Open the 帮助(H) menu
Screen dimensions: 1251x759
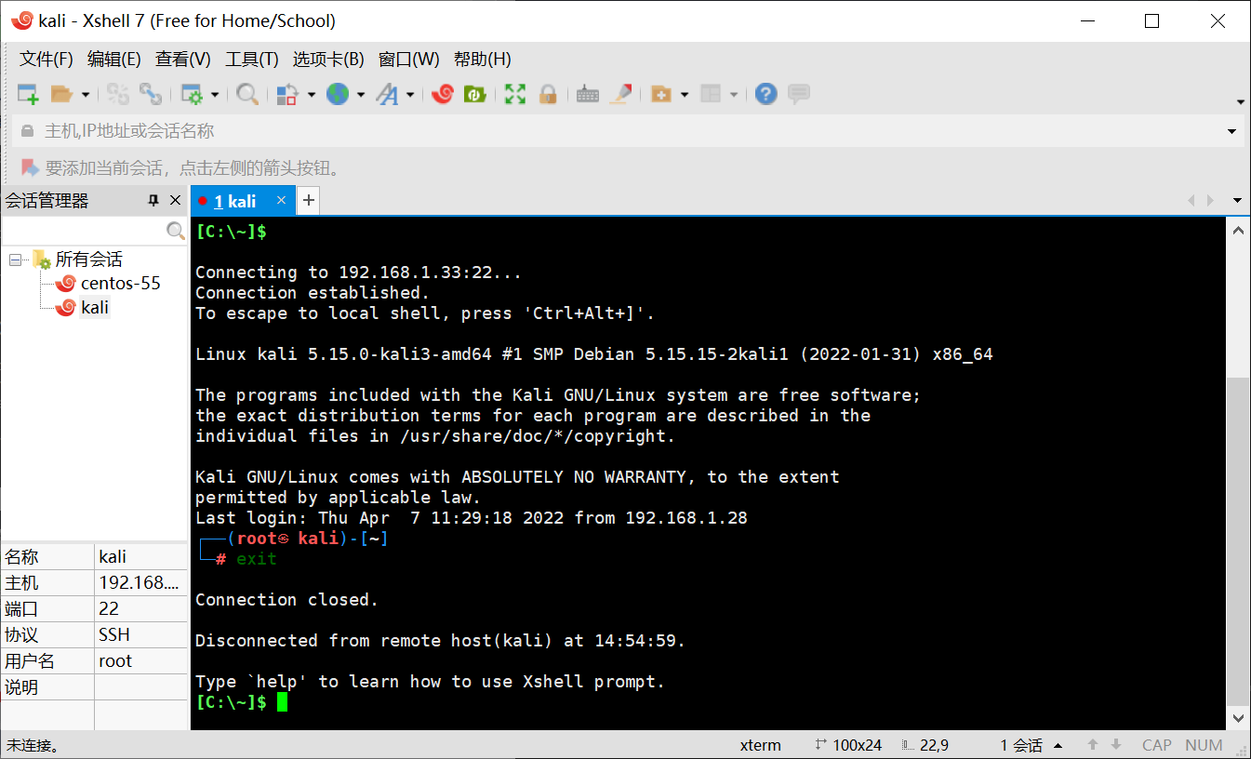tap(483, 60)
